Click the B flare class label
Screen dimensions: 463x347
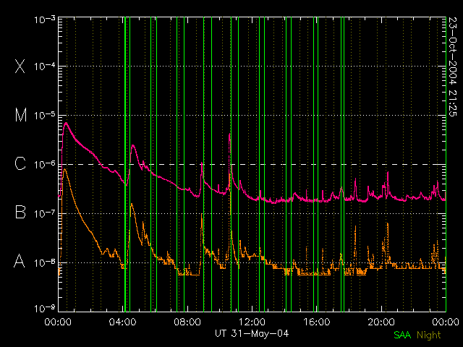click(20, 212)
